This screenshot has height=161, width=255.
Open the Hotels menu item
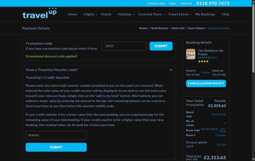(106, 14)
